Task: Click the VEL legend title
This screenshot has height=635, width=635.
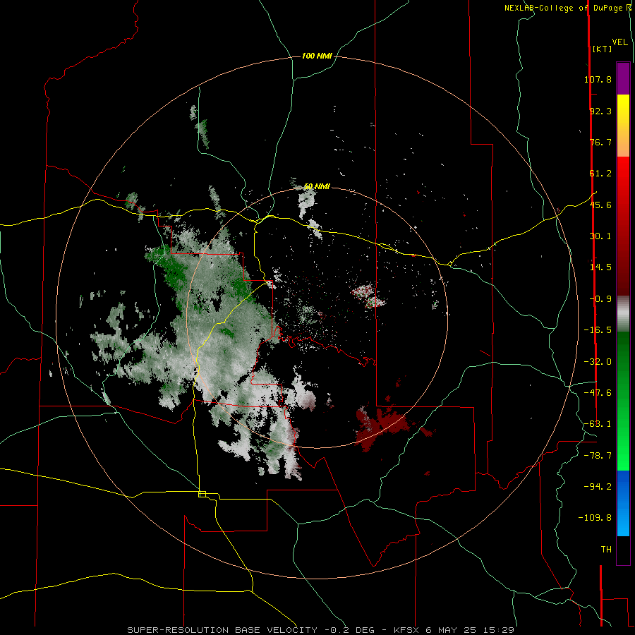Action: 619,42
